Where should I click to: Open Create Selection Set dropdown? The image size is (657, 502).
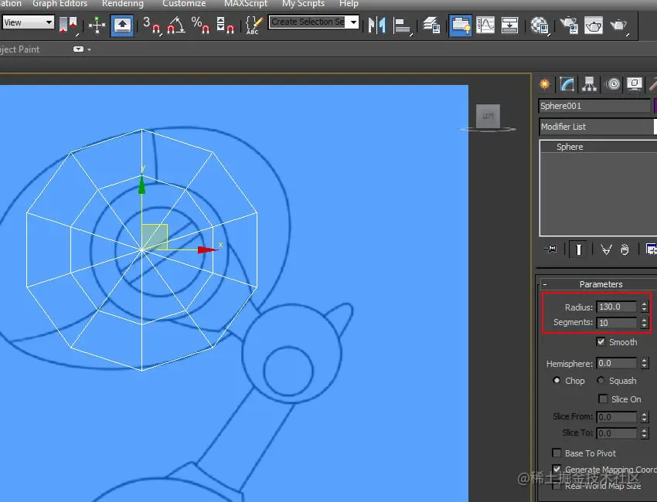pyautogui.click(x=354, y=22)
